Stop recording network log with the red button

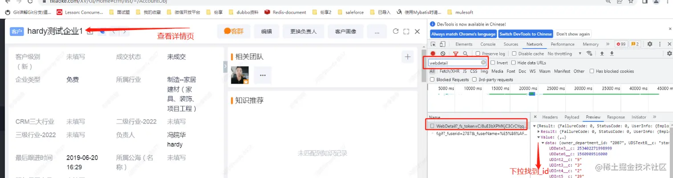[433, 53]
